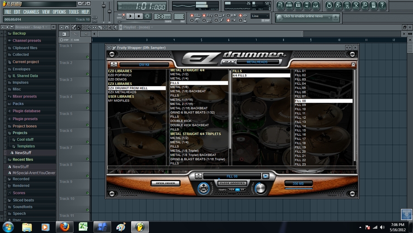
Task: Open the FL Studio help question-mark icon
Action: click(382, 6)
